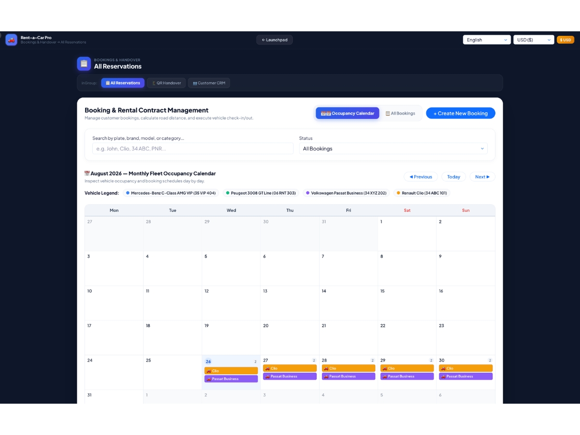This screenshot has height=435, width=580.
Task: Go to the Previous month
Action: 421,177
